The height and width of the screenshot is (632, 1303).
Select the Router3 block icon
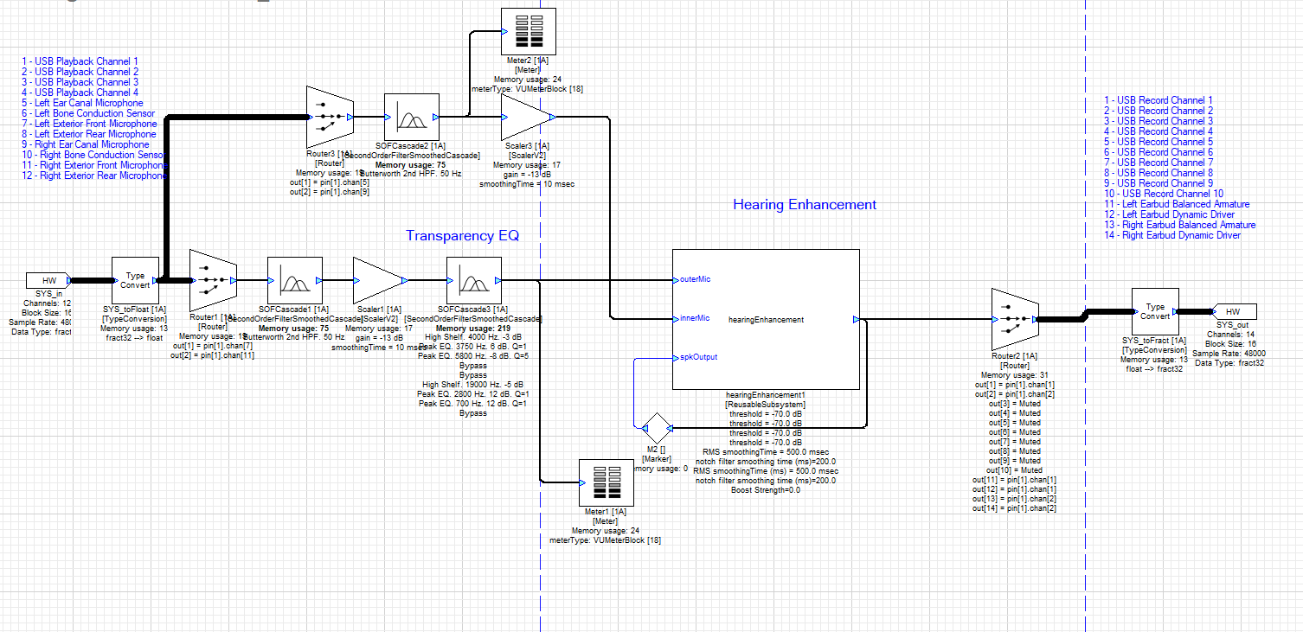click(328, 116)
